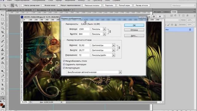Open layer blend mode dropdown
The width and height of the screenshot is (197, 111).
click(173, 20)
